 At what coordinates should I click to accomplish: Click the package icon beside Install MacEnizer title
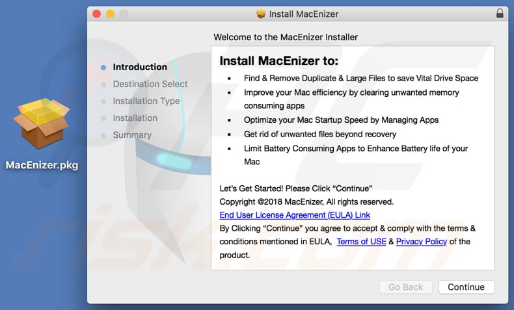[261, 14]
